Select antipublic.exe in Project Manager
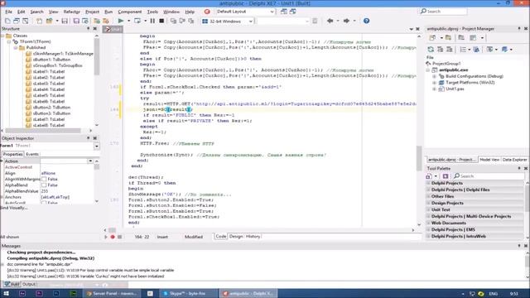Screen dimensions: 530x298 454,70
